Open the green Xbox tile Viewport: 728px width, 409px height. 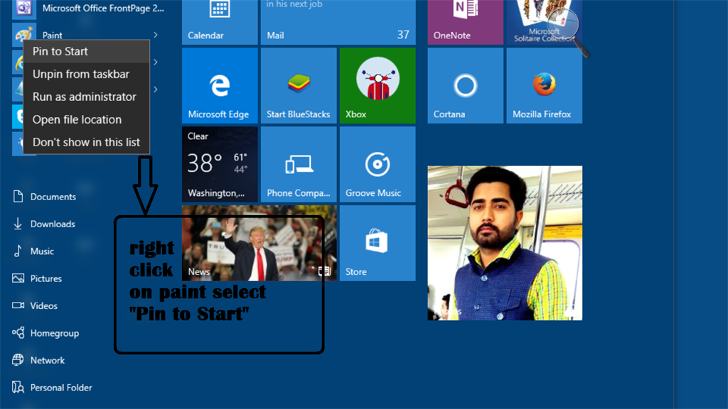point(378,85)
